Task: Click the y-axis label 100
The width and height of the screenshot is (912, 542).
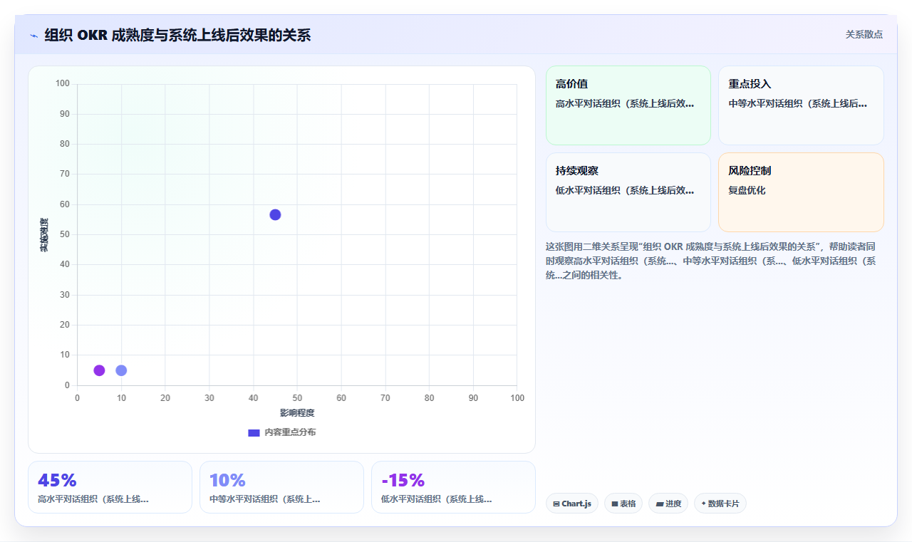Action: click(x=63, y=84)
